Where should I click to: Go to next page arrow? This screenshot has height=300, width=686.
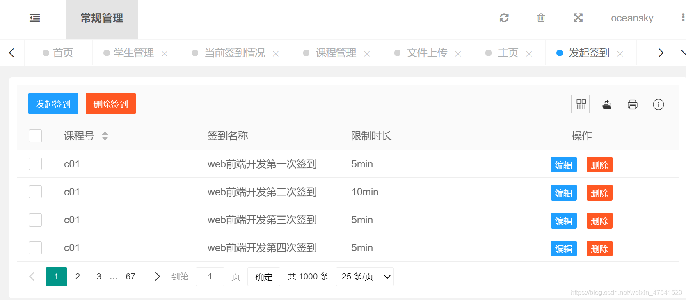point(157,277)
